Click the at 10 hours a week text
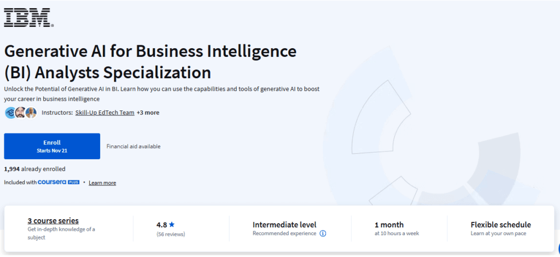Screen dimensions: 560x257 click(397, 233)
